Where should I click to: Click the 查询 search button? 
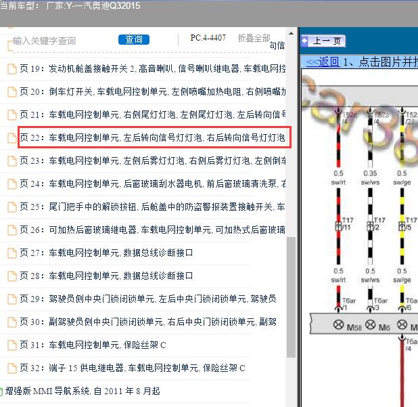tap(134, 39)
